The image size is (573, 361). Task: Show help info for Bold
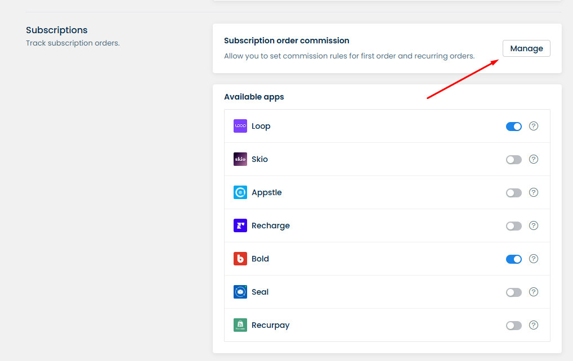(534, 259)
